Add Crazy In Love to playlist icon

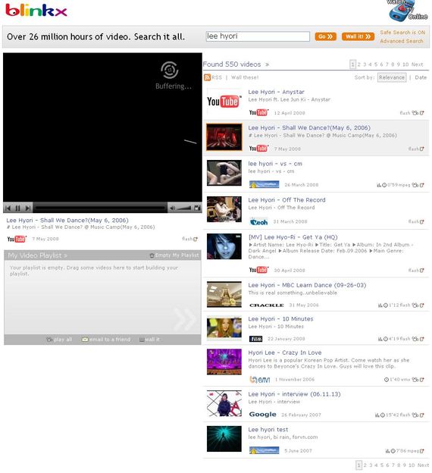(415, 380)
